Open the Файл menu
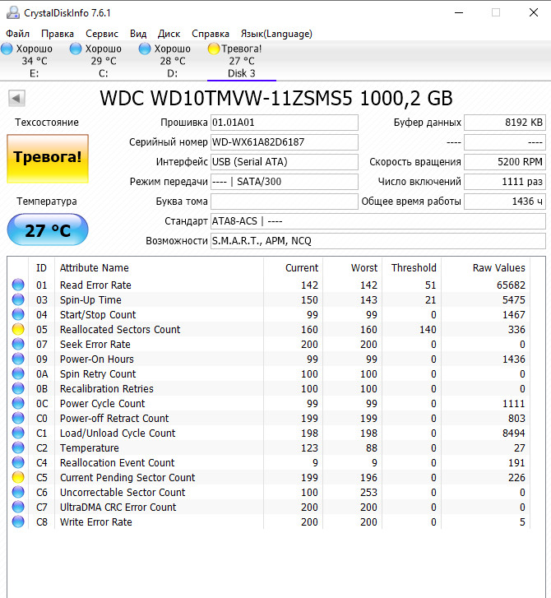 click(x=17, y=34)
